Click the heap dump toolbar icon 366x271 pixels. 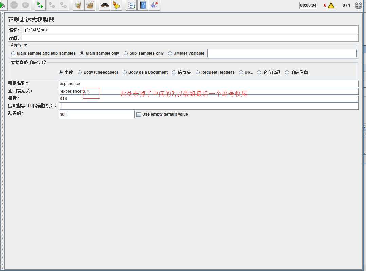154,5
